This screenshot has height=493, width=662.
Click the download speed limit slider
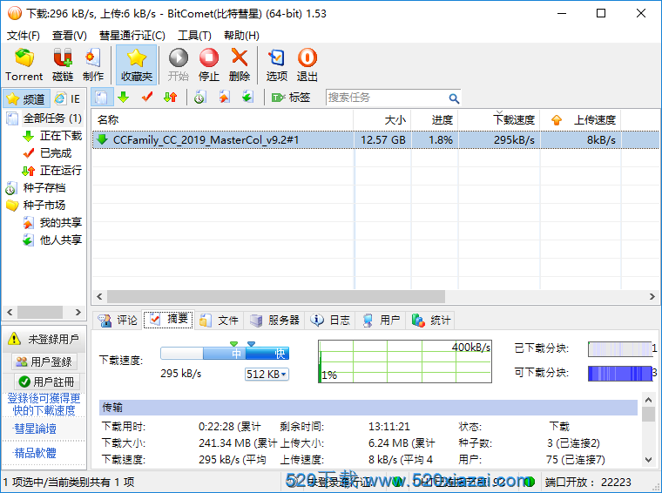click(x=225, y=354)
